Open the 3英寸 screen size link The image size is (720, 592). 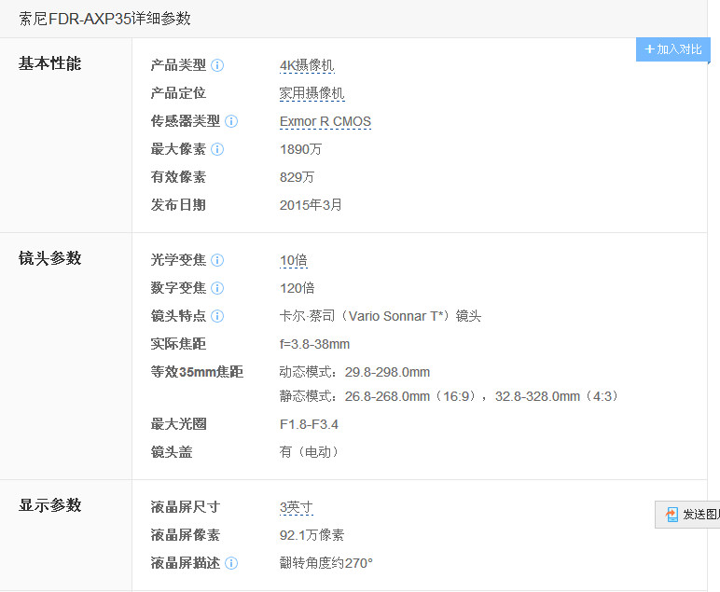pos(297,507)
